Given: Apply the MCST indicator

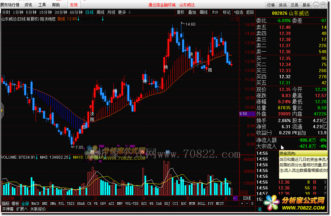Looking at the screenshot, I should [x=219, y=204].
